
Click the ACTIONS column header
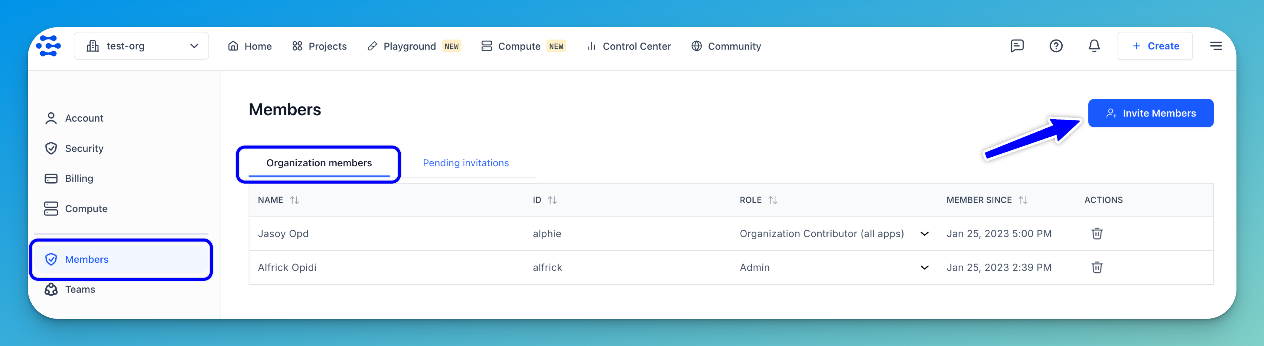tap(1103, 200)
